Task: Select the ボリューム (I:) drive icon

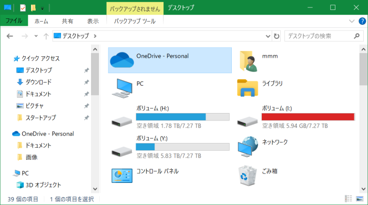Action: pyautogui.click(x=248, y=121)
